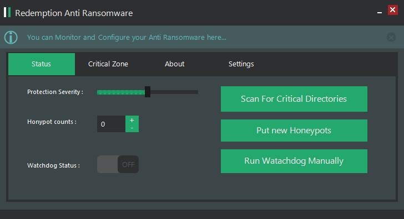Image resolution: width=404 pixels, height=219 pixels.
Task: Click the Honypot counts number field
Action: pyautogui.click(x=112, y=124)
